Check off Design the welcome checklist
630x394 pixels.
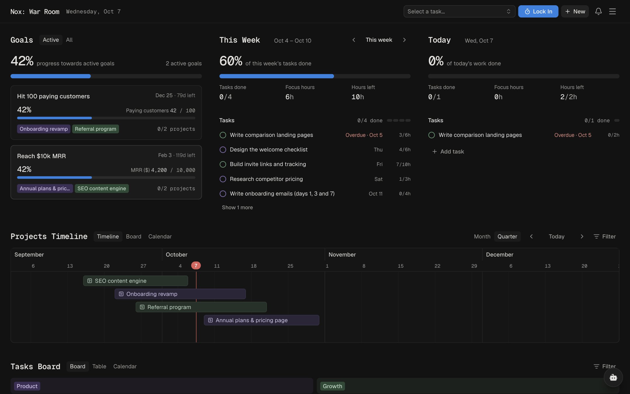coord(223,150)
